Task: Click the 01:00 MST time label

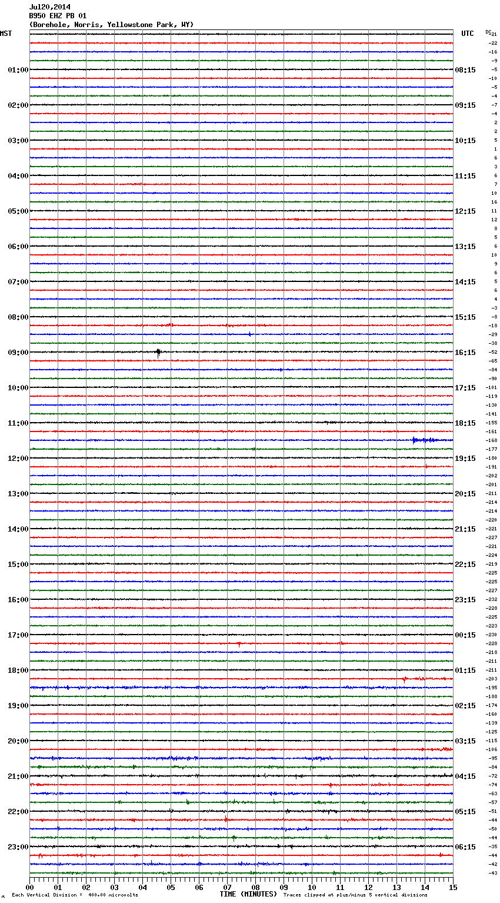Action: 18,70
